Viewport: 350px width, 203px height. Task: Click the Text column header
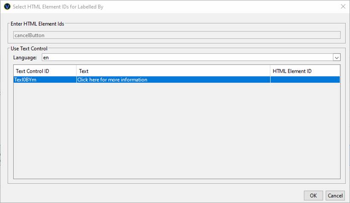(x=173, y=71)
